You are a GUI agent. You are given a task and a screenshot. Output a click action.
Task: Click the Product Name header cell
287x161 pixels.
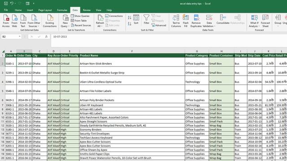click(x=132, y=55)
